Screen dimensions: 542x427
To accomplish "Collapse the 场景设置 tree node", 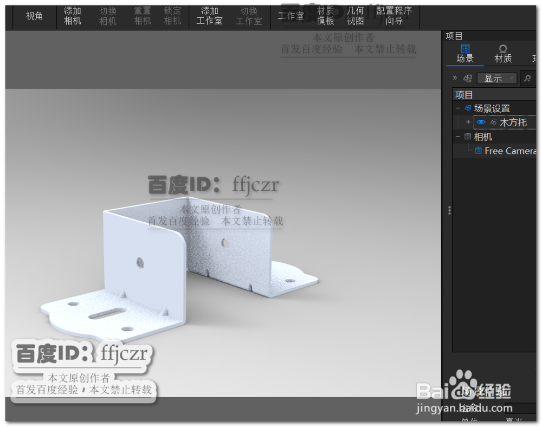I will coord(457,108).
